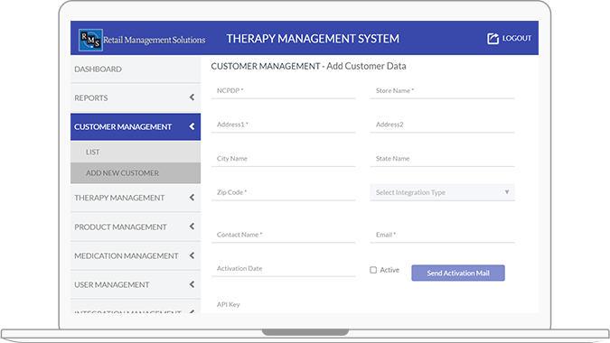The image size is (610, 343).
Task: Click the Therapy Management System heading
Action: tap(313, 39)
